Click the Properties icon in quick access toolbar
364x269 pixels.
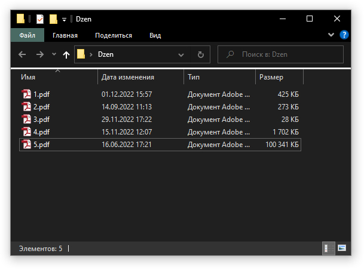click(x=40, y=19)
